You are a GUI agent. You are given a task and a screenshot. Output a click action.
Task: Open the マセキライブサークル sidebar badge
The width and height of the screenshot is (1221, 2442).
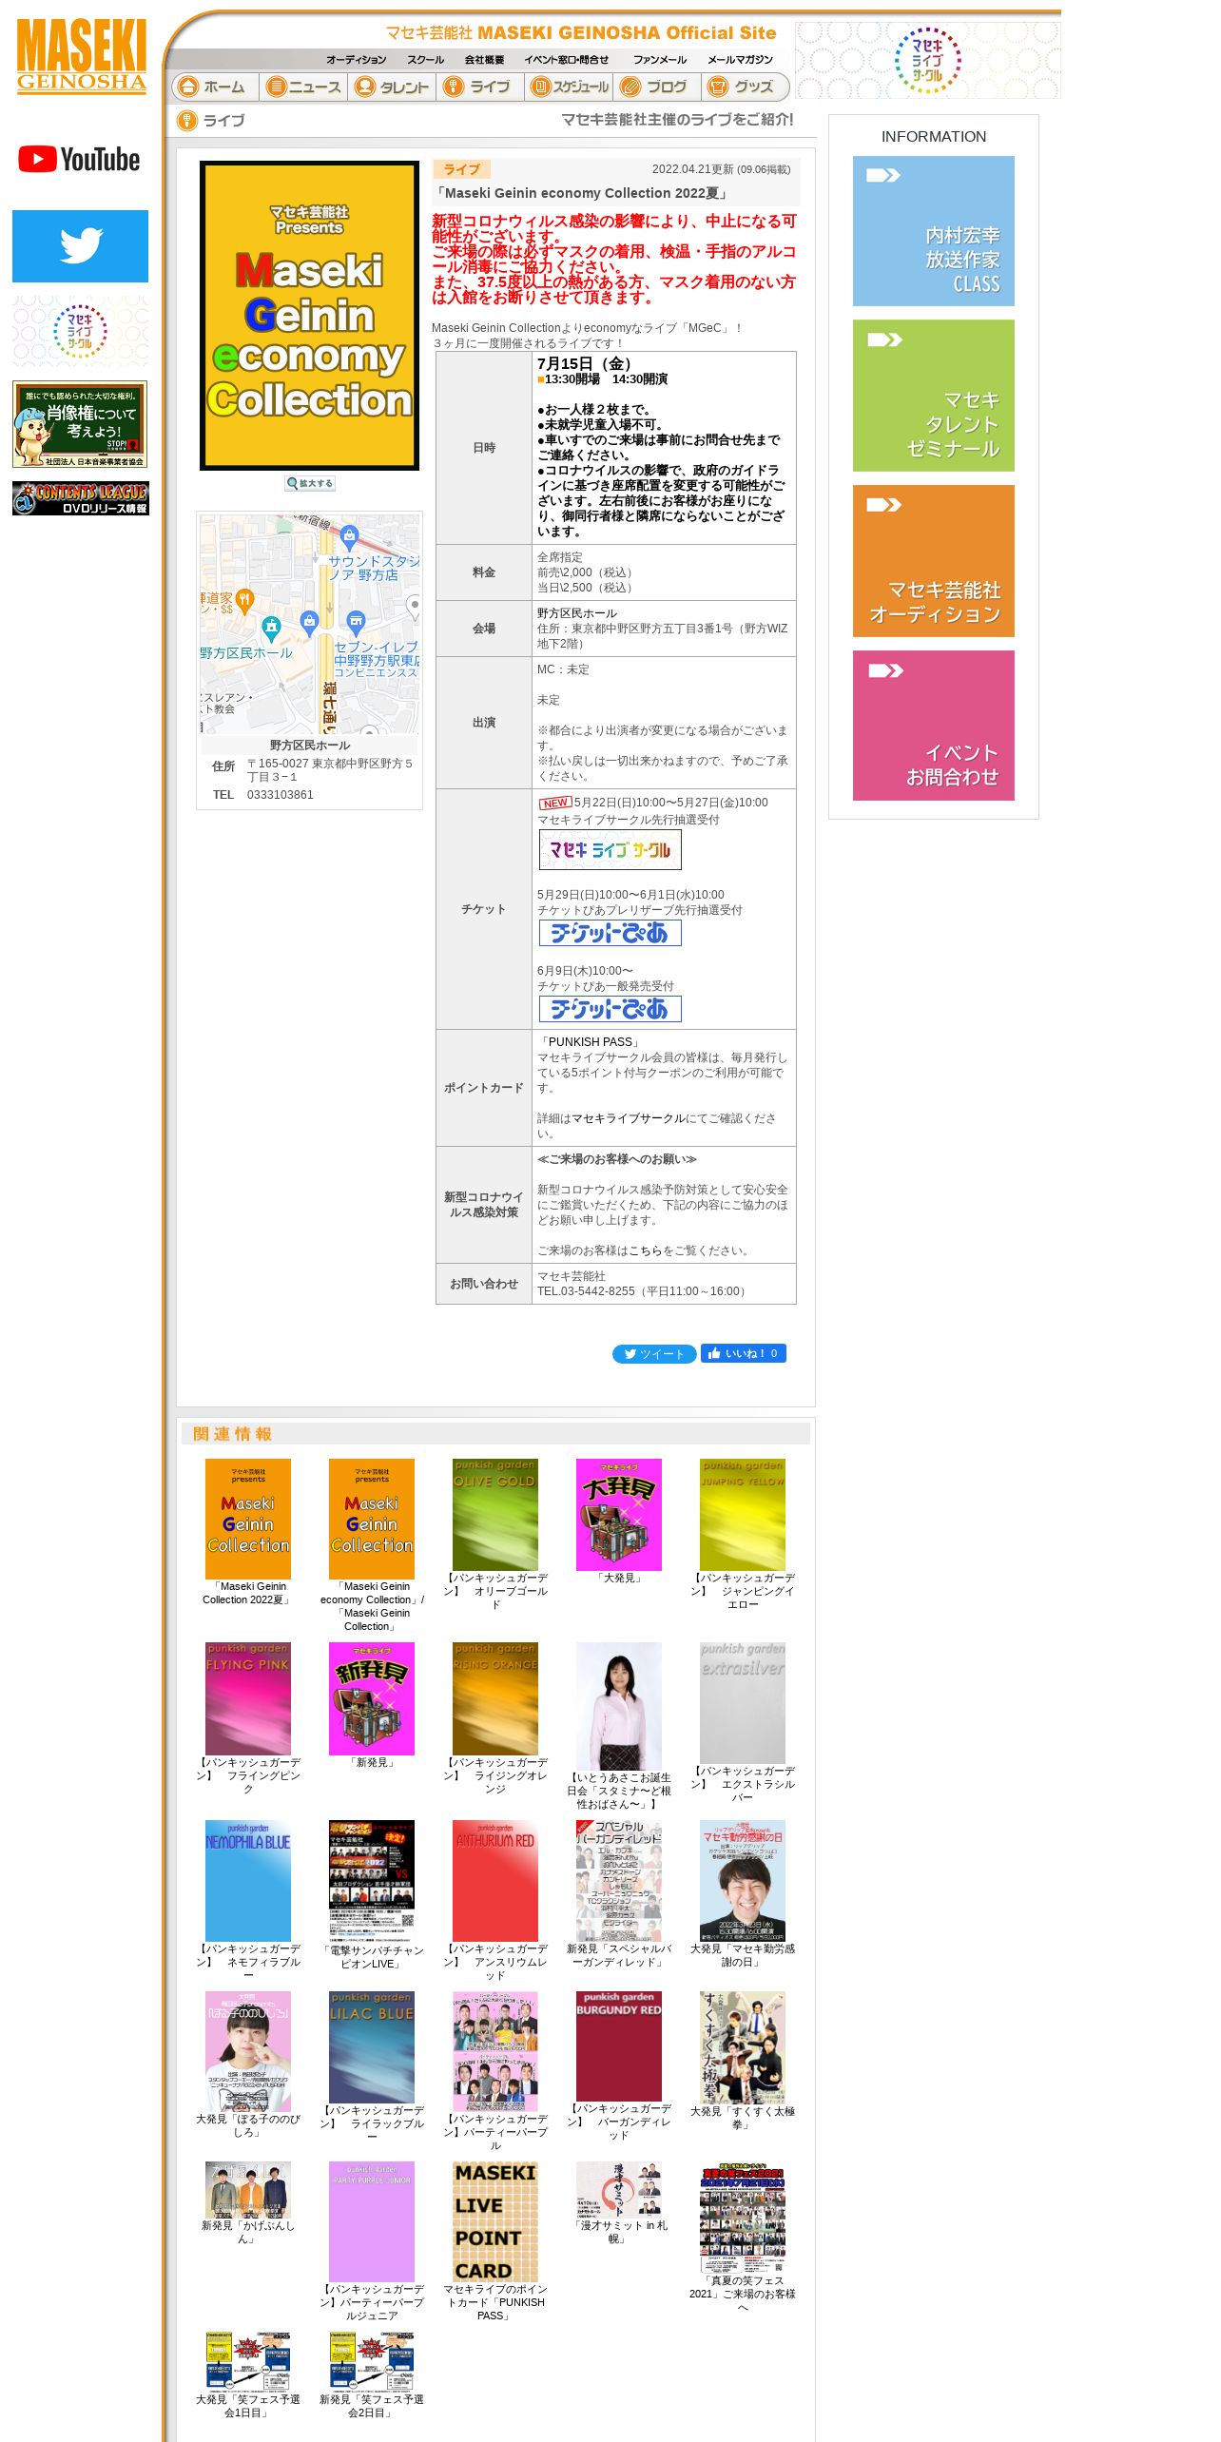(x=80, y=331)
